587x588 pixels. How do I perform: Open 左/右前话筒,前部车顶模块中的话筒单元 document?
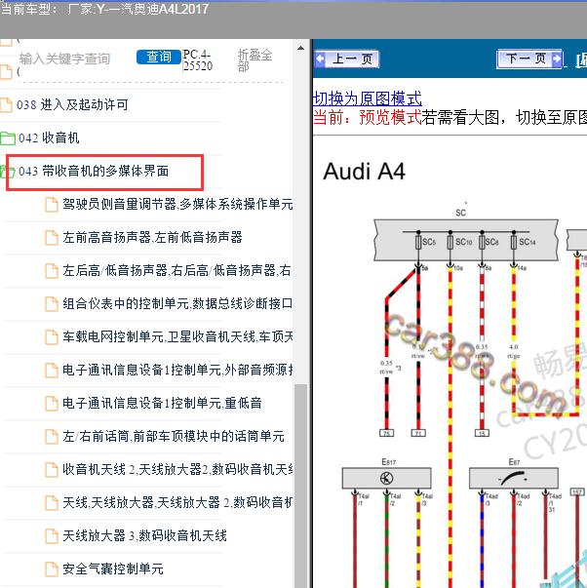[174, 436]
